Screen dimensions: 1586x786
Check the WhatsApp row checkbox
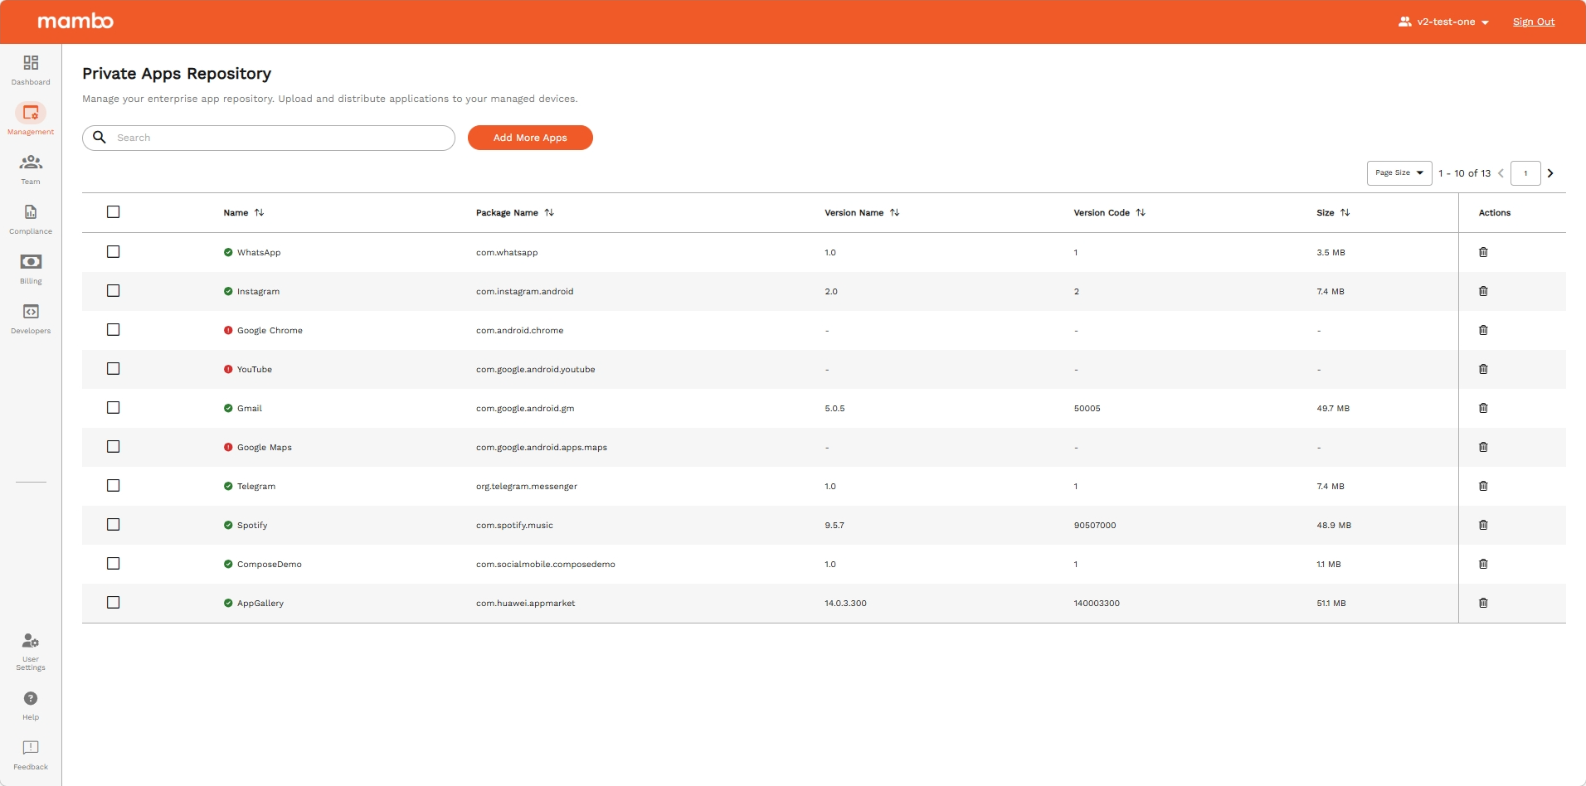pyautogui.click(x=114, y=252)
